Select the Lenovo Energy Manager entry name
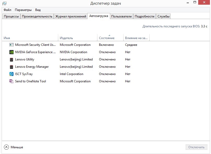Image resolution: width=211 pixels, height=154 pixels. point(32,67)
